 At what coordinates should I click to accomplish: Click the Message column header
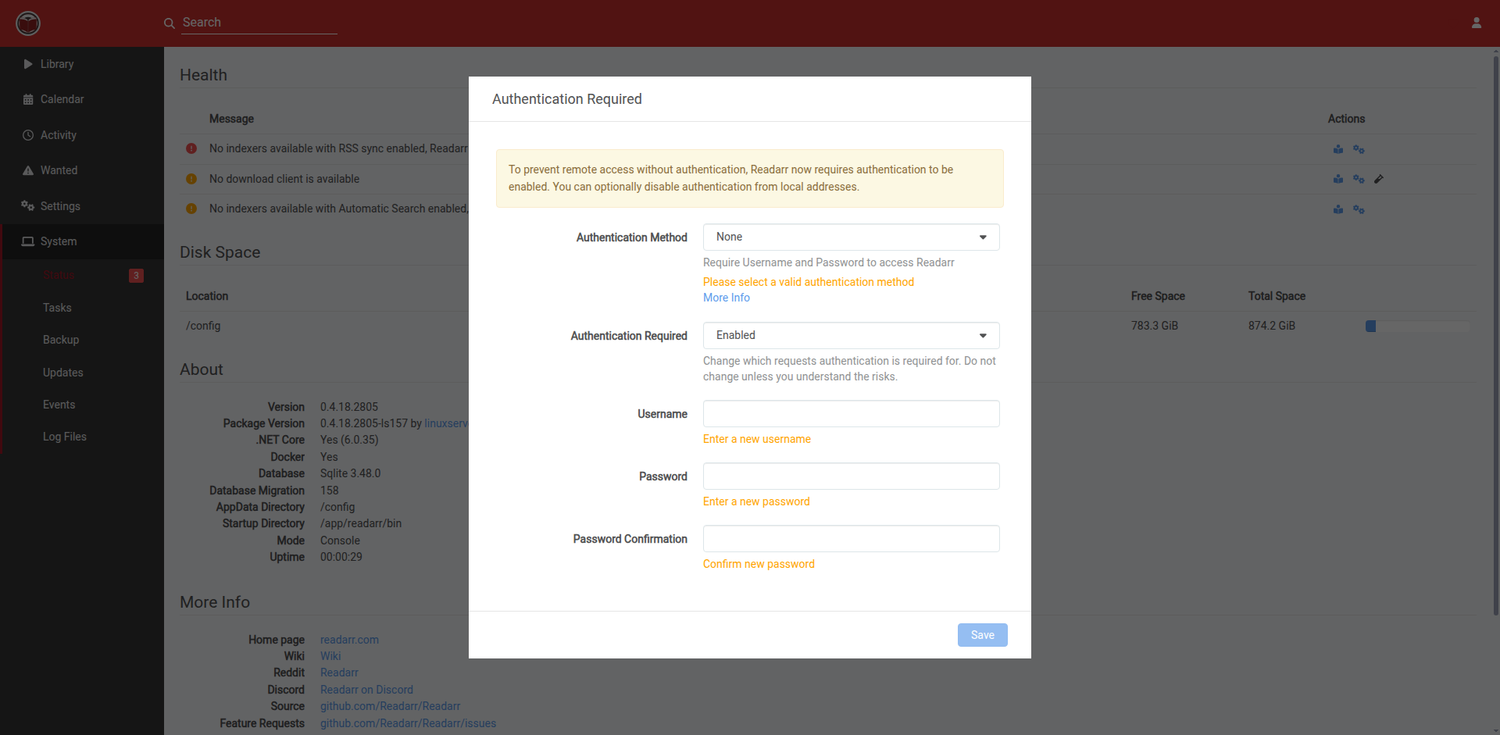pos(231,119)
